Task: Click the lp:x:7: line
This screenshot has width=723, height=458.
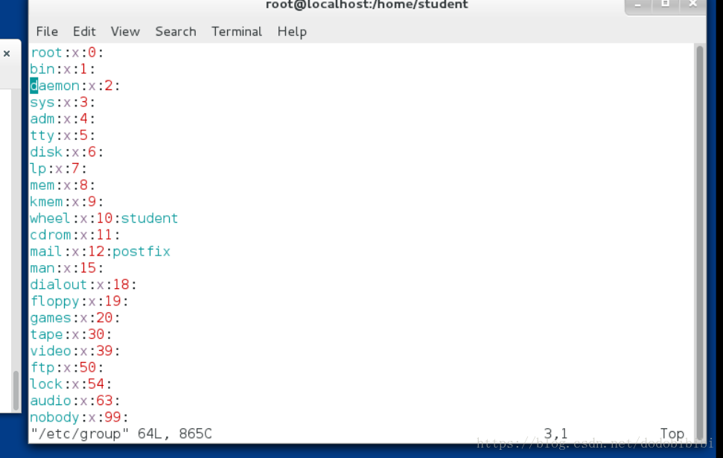Action: coord(59,169)
